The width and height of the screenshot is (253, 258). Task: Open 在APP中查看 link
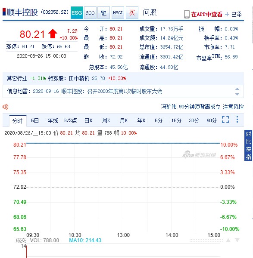[x=206, y=14]
